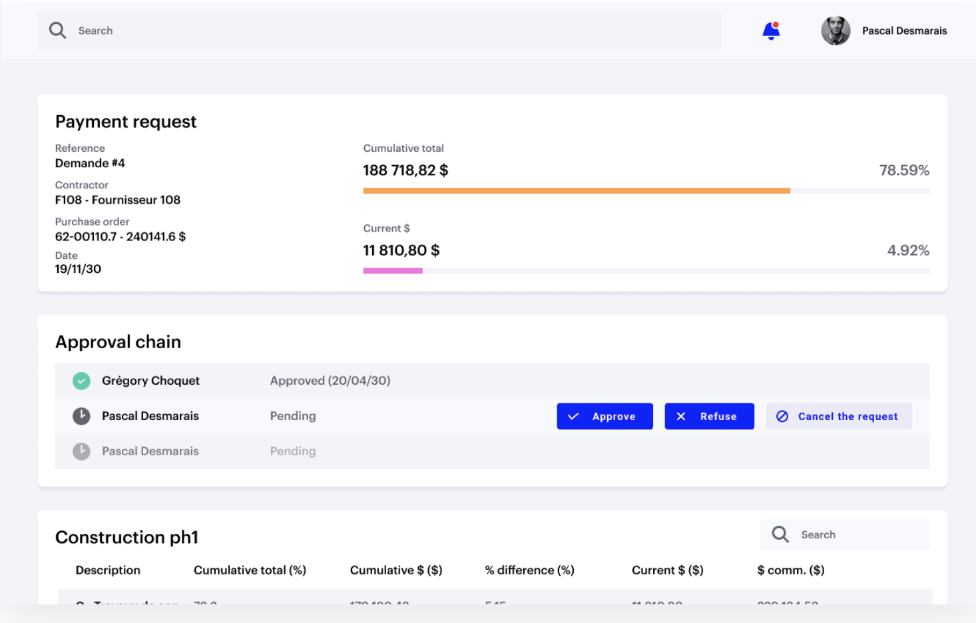976x623 pixels.
Task: Cancel the request
Action: (x=838, y=416)
